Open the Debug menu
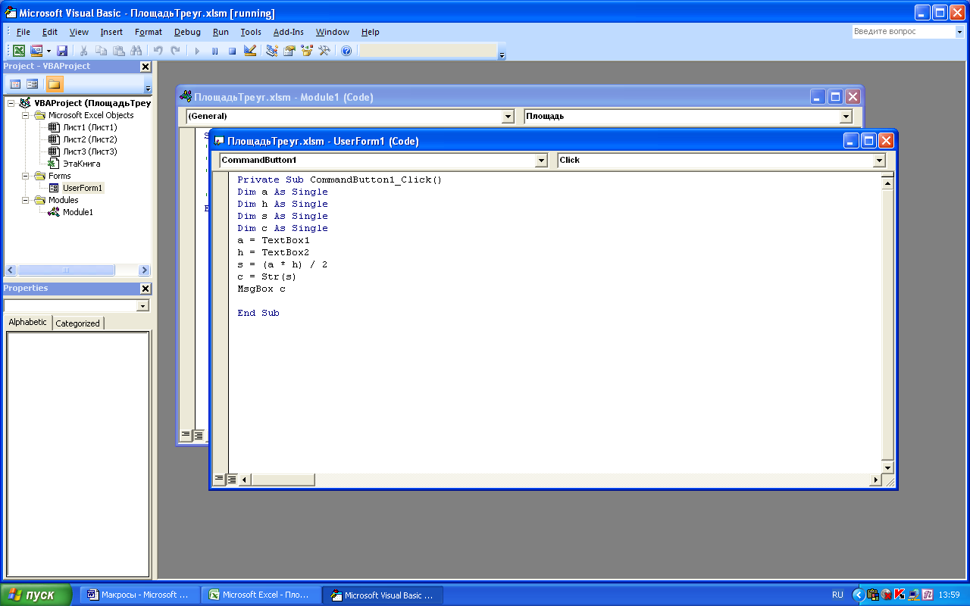The image size is (970, 606). click(187, 32)
